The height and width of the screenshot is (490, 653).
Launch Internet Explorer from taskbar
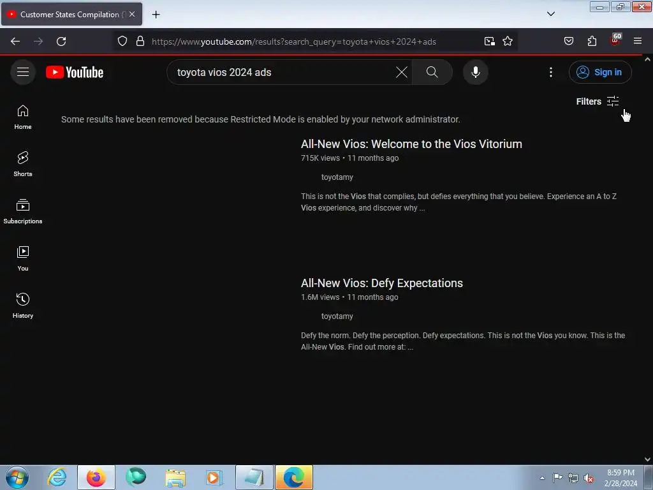click(57, 477)
